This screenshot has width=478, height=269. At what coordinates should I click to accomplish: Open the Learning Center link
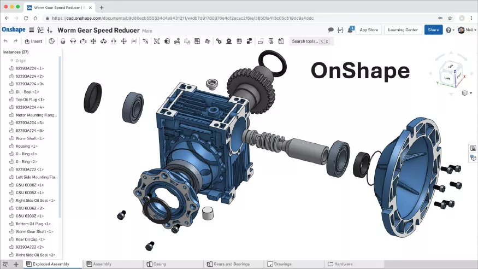[x=403, y=30]
